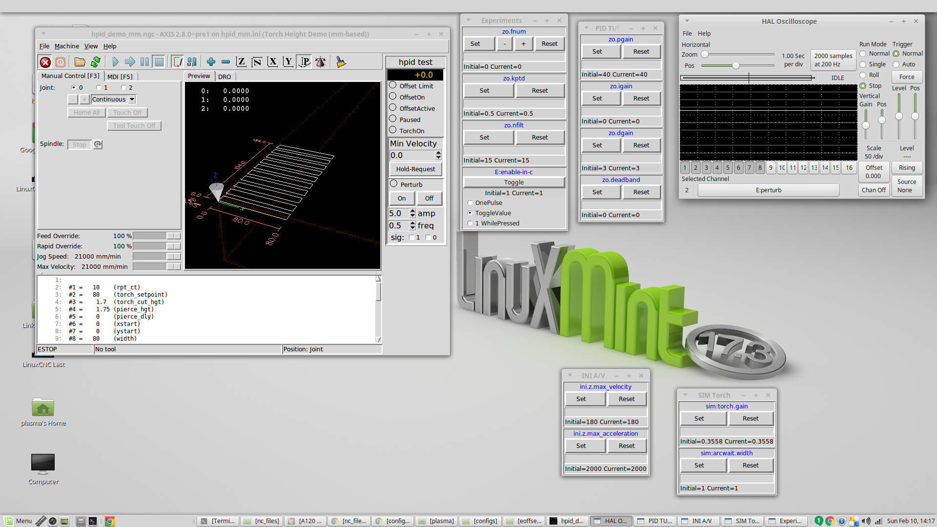
Task: Switch preview to Z view
Action: click(x=241, y=62)
